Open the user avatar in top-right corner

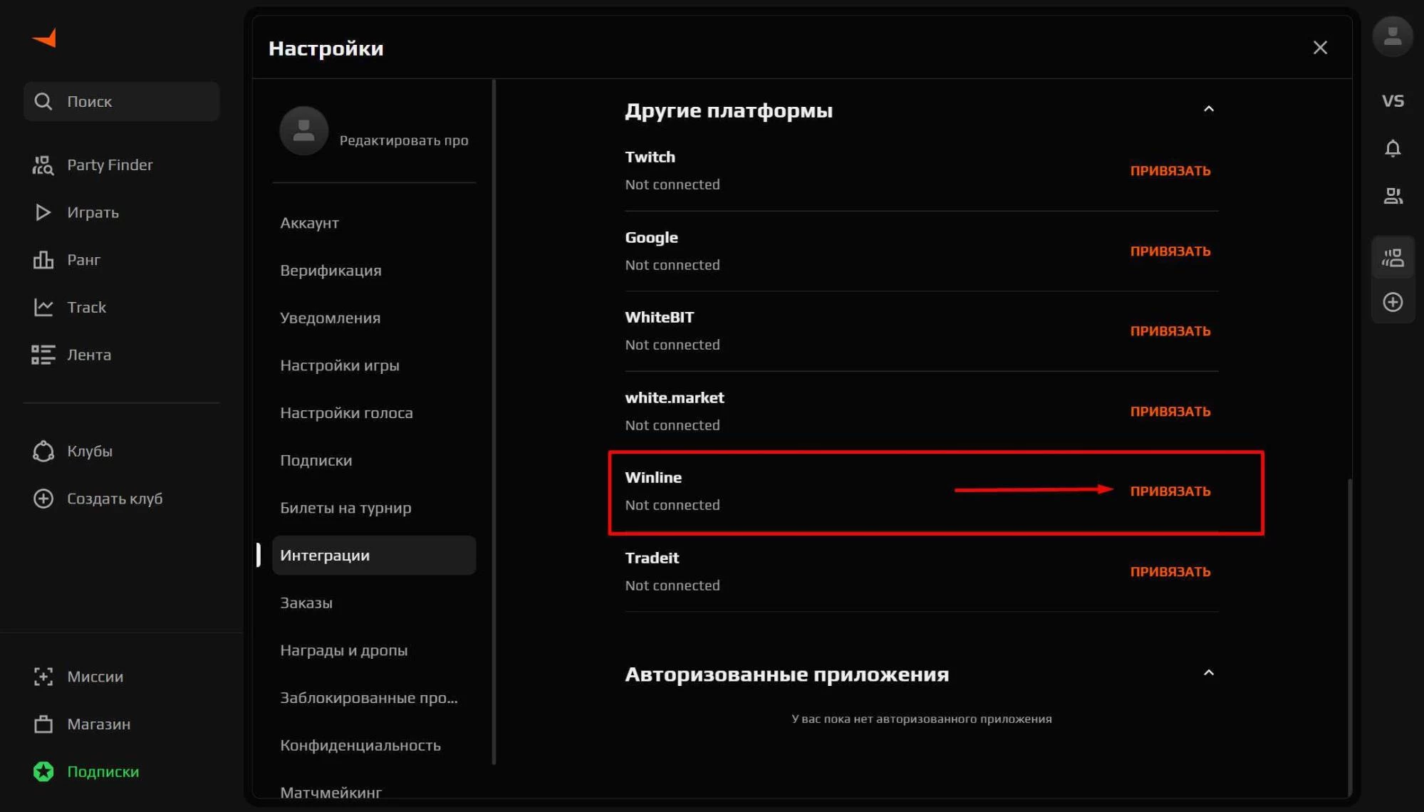click(1393, 36)
